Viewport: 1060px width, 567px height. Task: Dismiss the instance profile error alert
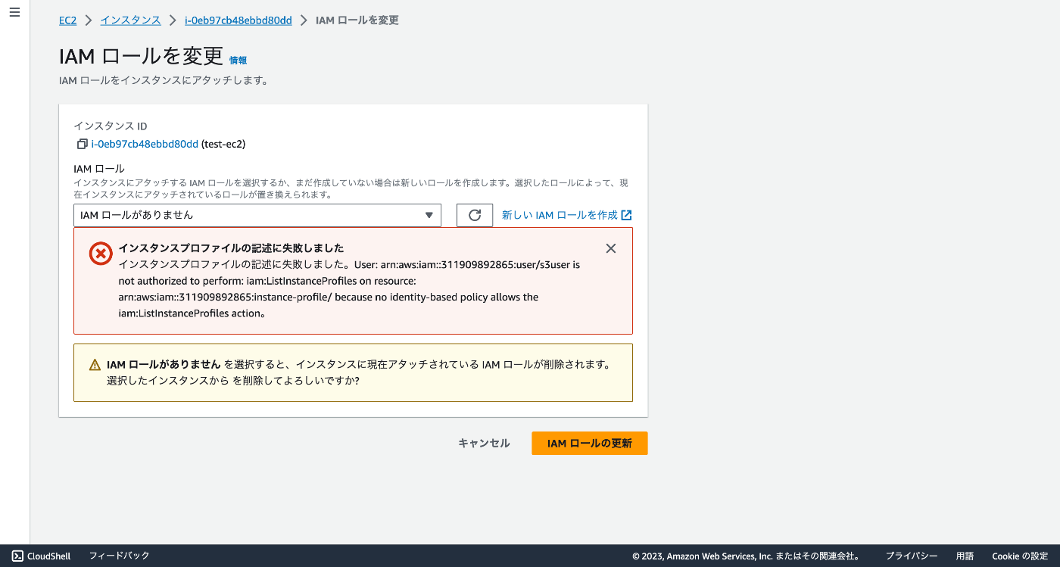(611, 248)
